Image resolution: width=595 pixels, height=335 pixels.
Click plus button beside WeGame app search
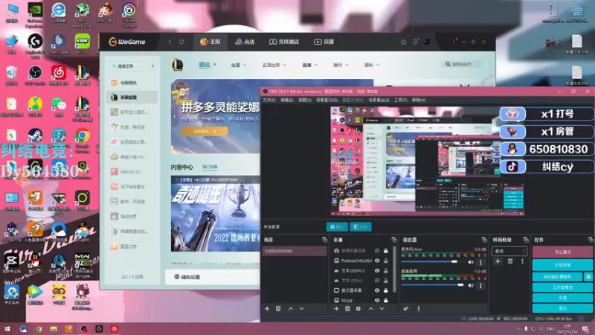point(152,66)
